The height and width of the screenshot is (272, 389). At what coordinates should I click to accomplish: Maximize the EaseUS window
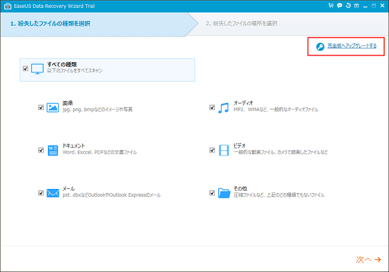pos(373,6)
